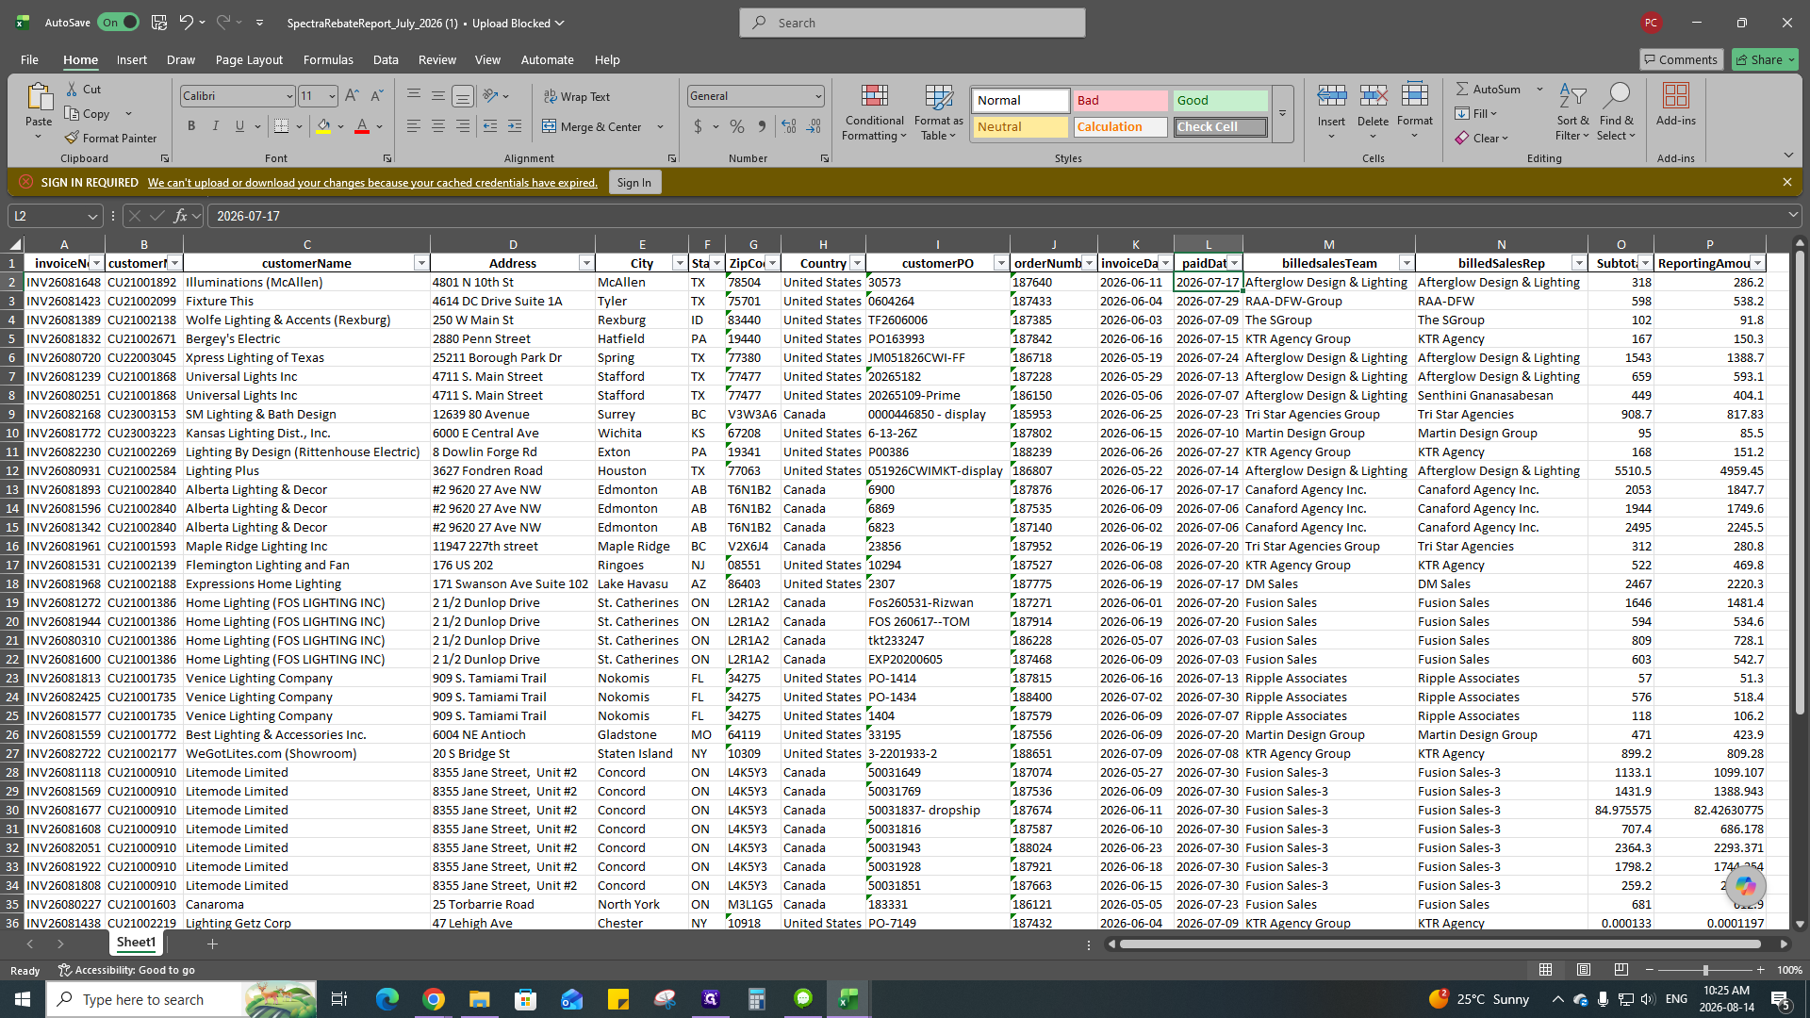Click the Comments button
1810x1018 pixels.
pos(1681,59)
